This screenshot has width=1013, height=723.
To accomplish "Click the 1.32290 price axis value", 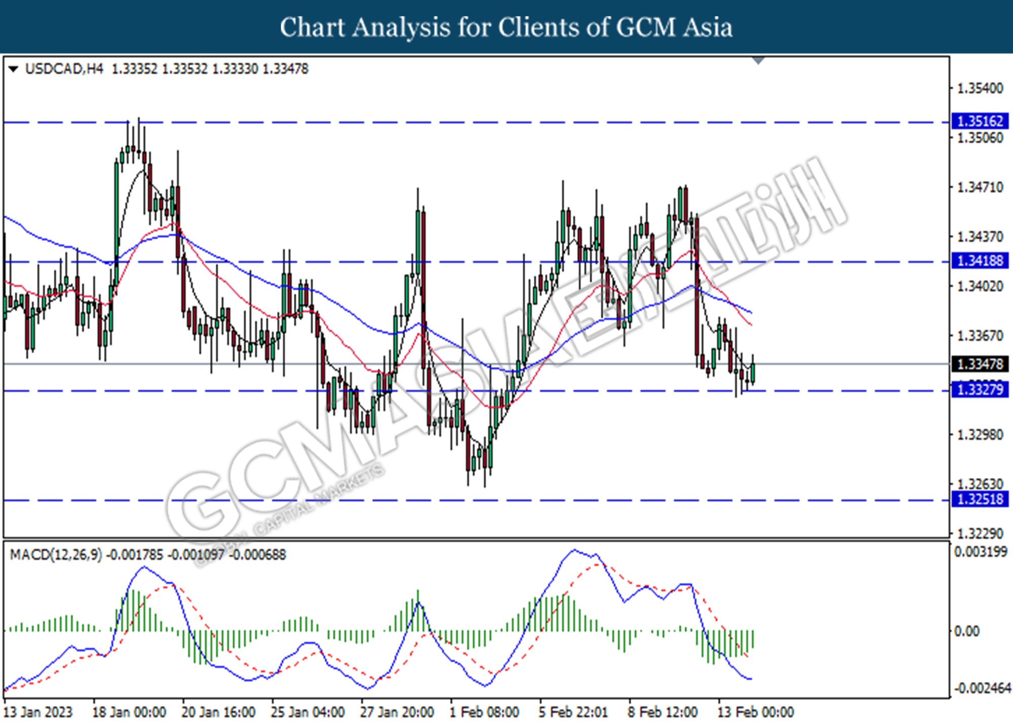I will [x=980, y=534].
